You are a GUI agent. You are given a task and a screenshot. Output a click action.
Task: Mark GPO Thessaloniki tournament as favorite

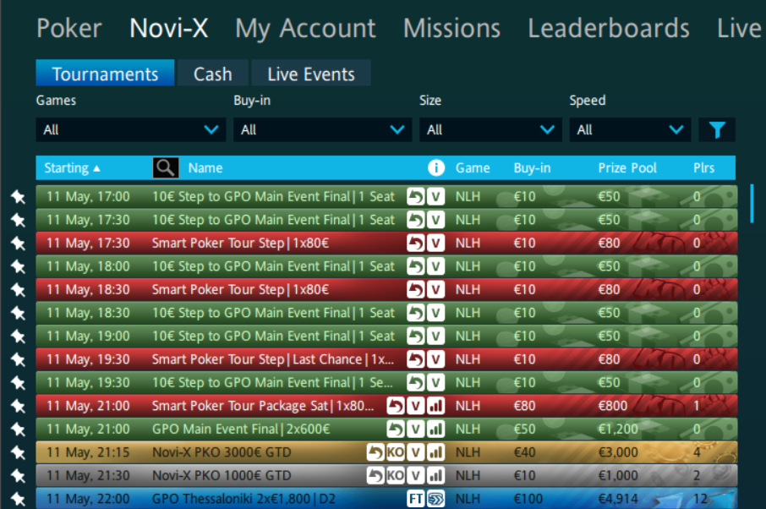(18, 499)
